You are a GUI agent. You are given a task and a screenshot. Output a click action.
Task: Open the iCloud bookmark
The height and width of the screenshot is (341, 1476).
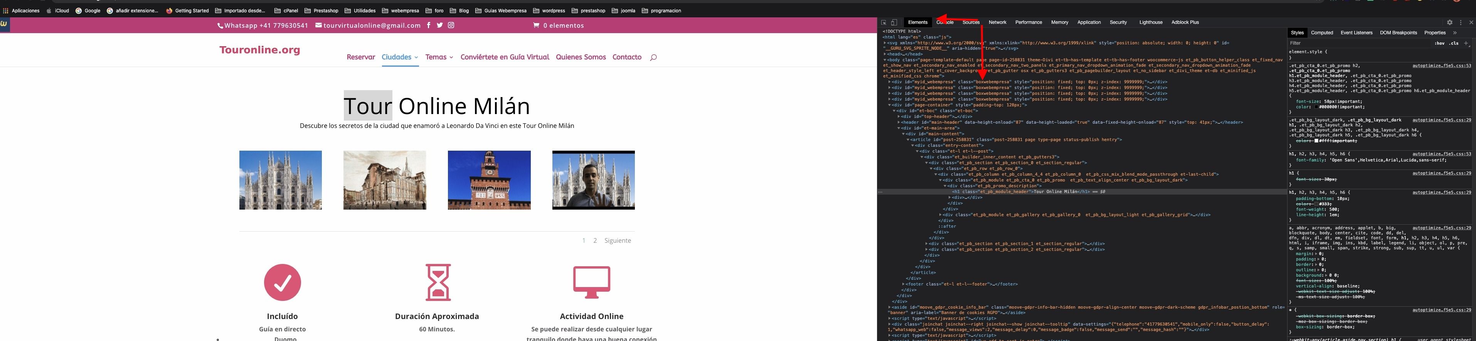(58, 10)
